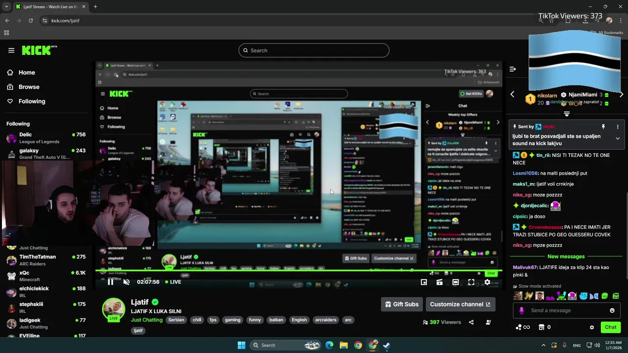
Task: Select the fps tag
Action: tap(213, 320)
